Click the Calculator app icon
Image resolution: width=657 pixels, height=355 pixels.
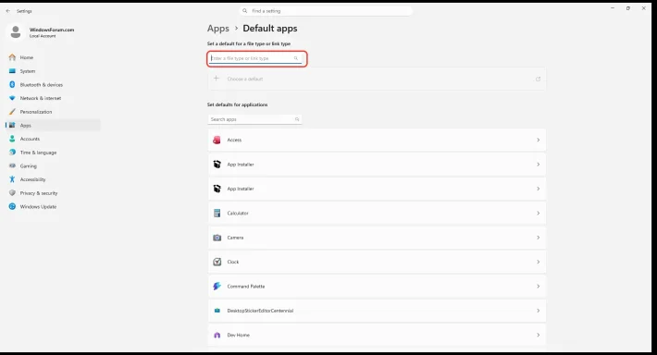(217, 213)
